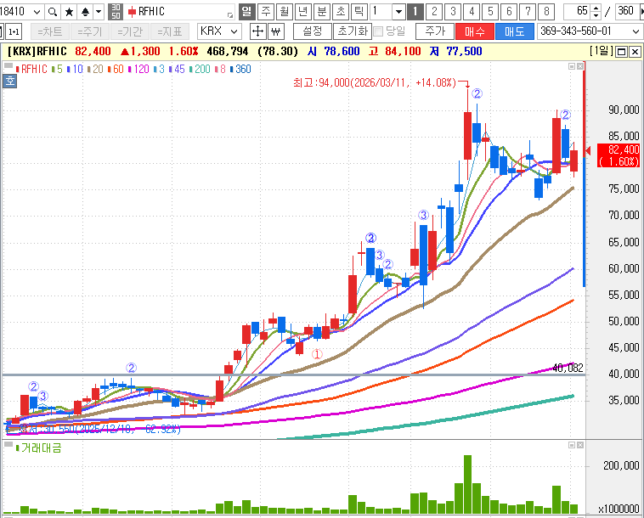
Task: Select the 일 (daily) period tab
Action: point(247,12)
